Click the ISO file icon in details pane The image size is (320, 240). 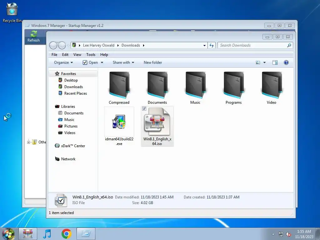click(61, 200)
